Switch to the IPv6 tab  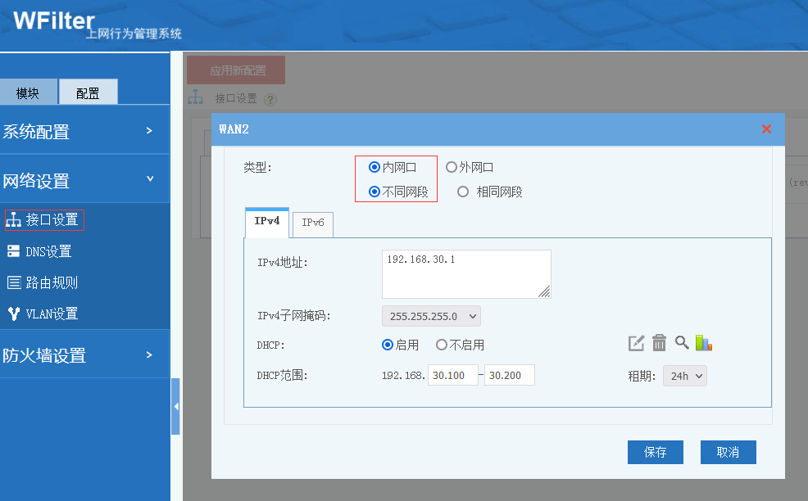[313, 223]
